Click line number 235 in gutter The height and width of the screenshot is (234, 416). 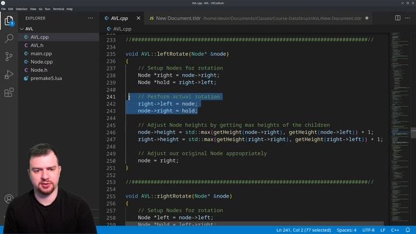point(111,54)
